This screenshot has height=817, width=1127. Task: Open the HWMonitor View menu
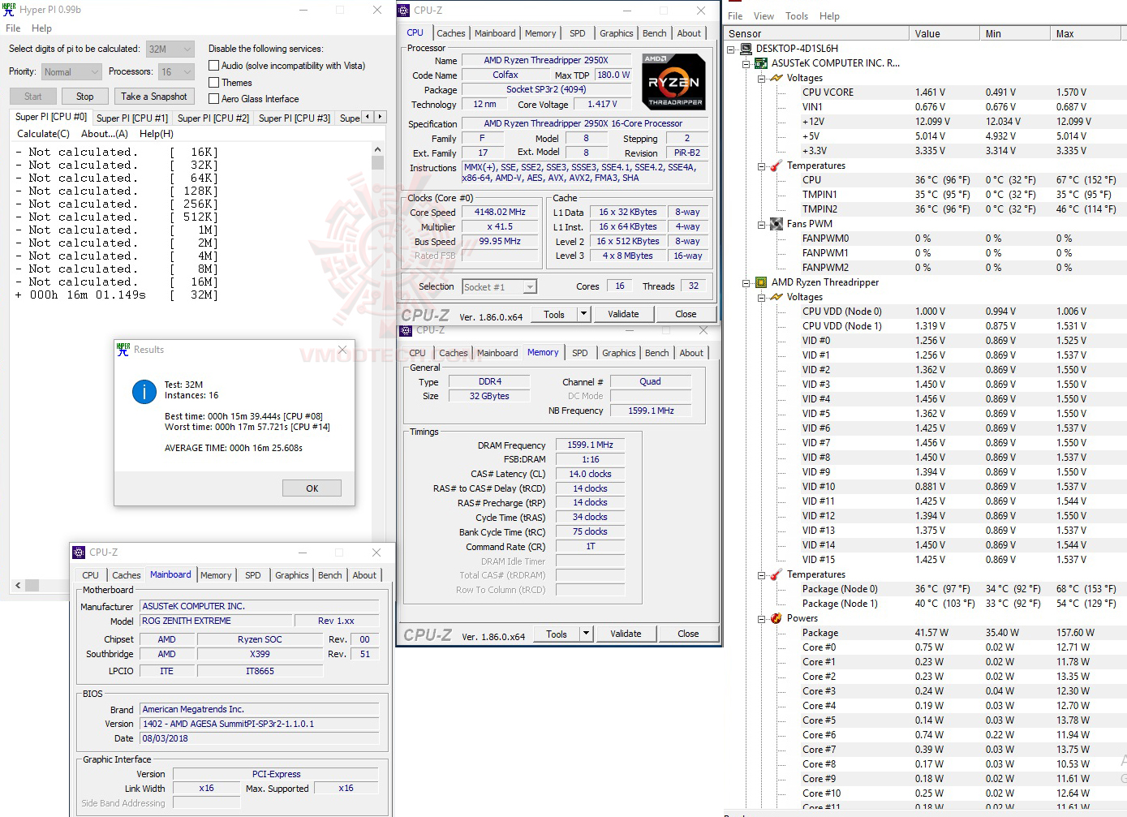764,16
